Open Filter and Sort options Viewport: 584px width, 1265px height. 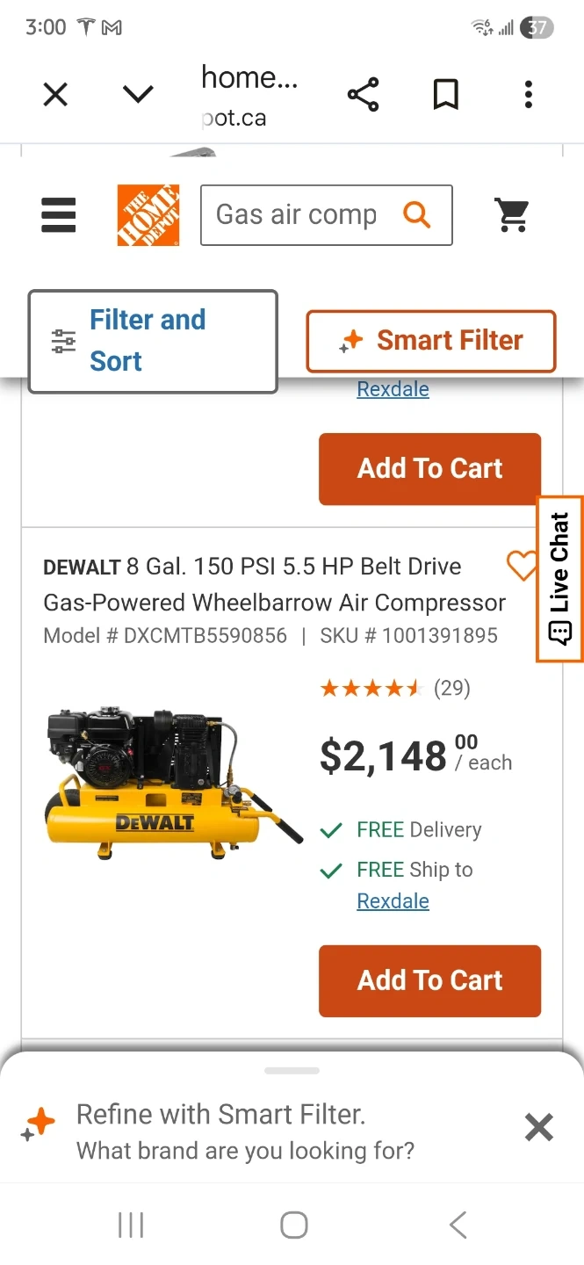(153, 341)
